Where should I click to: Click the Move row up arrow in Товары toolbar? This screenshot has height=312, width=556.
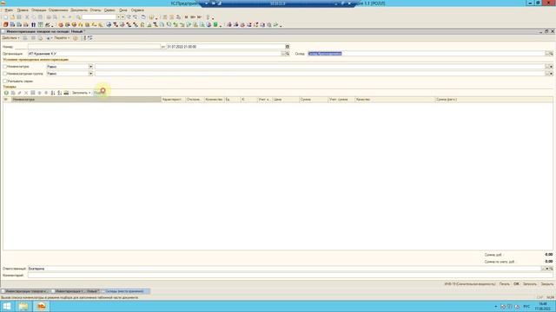pyautogui.click(x=39, y=93)
